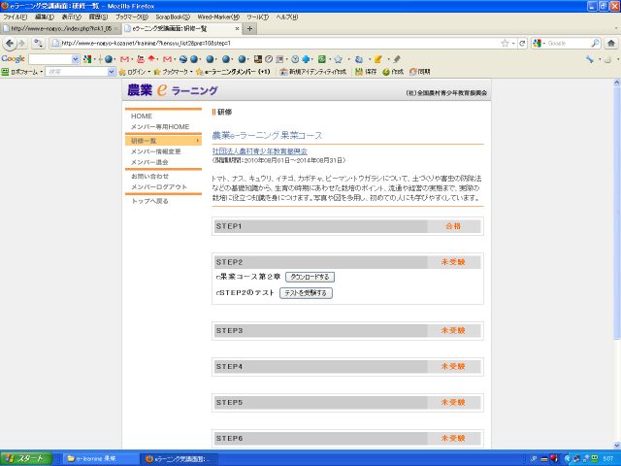Viewport: 621px width, 466px height.
Task: Open メンバー専用HOME sidebar link
Action: 159,127
